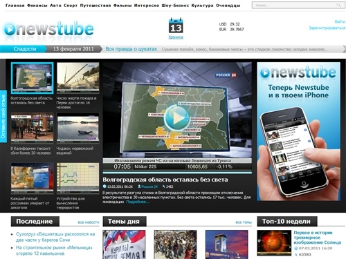
Task: Click caption Чудак: норвежский водяной
Action: click(75, 151)
